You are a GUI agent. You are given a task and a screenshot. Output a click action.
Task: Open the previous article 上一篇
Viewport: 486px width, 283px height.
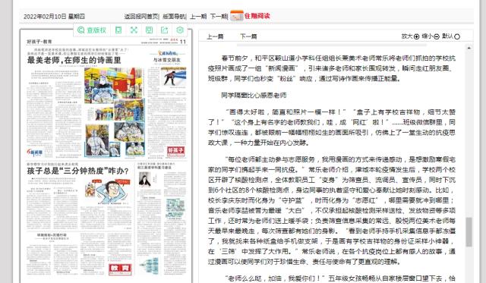215,36
